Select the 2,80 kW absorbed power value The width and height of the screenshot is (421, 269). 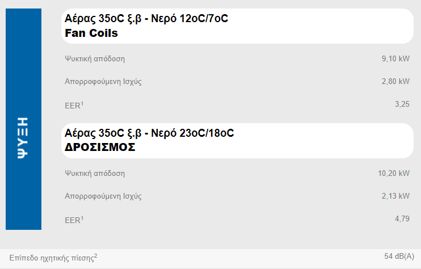(x=395, y=81)
